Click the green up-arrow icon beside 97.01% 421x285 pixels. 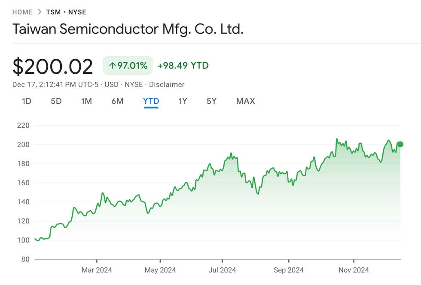click(x=113, y=66)
